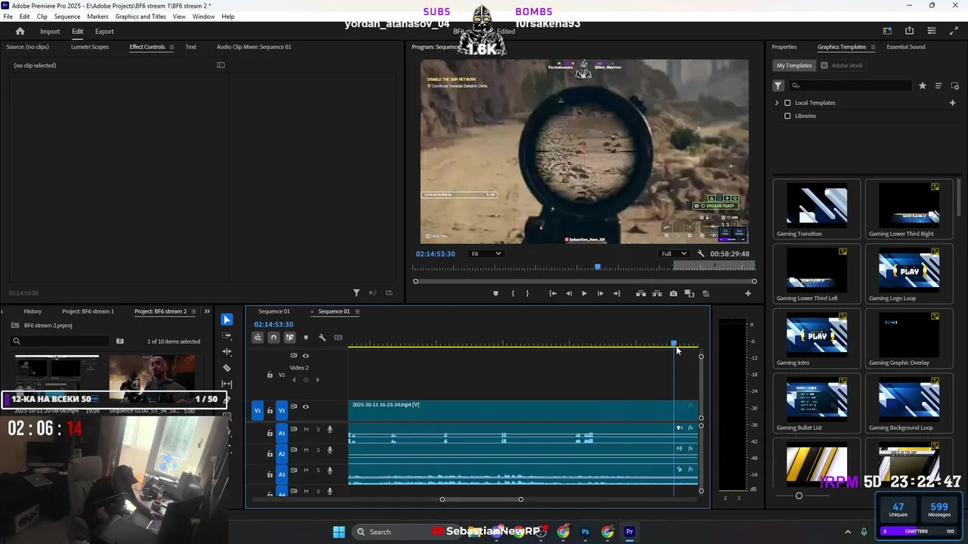Maximize video output with fullscreen icon
968x544 pixels.
[953, 31]
